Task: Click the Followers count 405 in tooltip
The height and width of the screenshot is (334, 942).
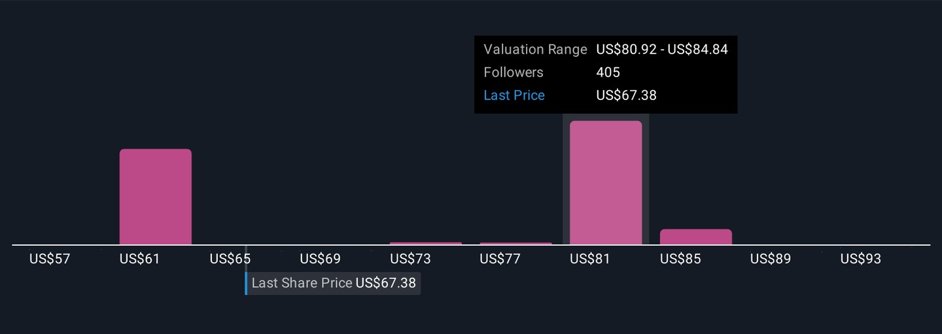Action: [608, 73]
